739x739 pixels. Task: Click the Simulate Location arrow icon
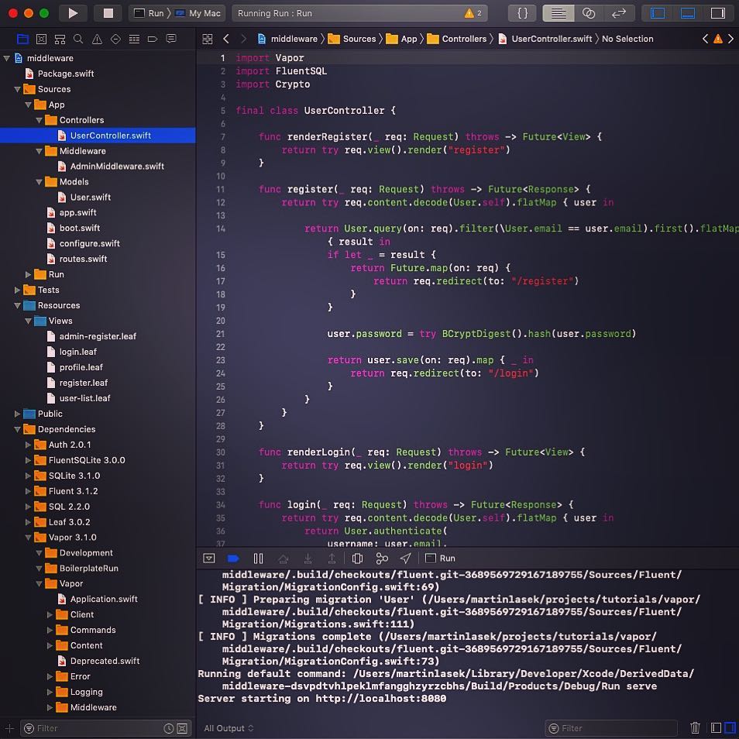pos(405,558)
